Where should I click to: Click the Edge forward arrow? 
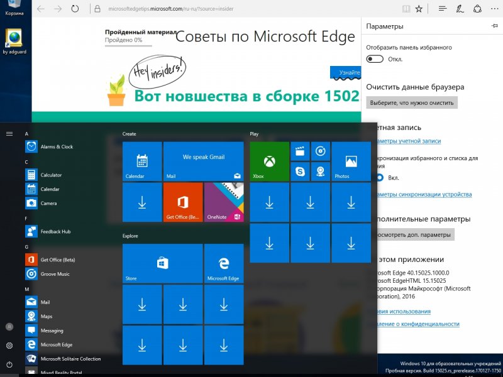click(x=58, y=9)
